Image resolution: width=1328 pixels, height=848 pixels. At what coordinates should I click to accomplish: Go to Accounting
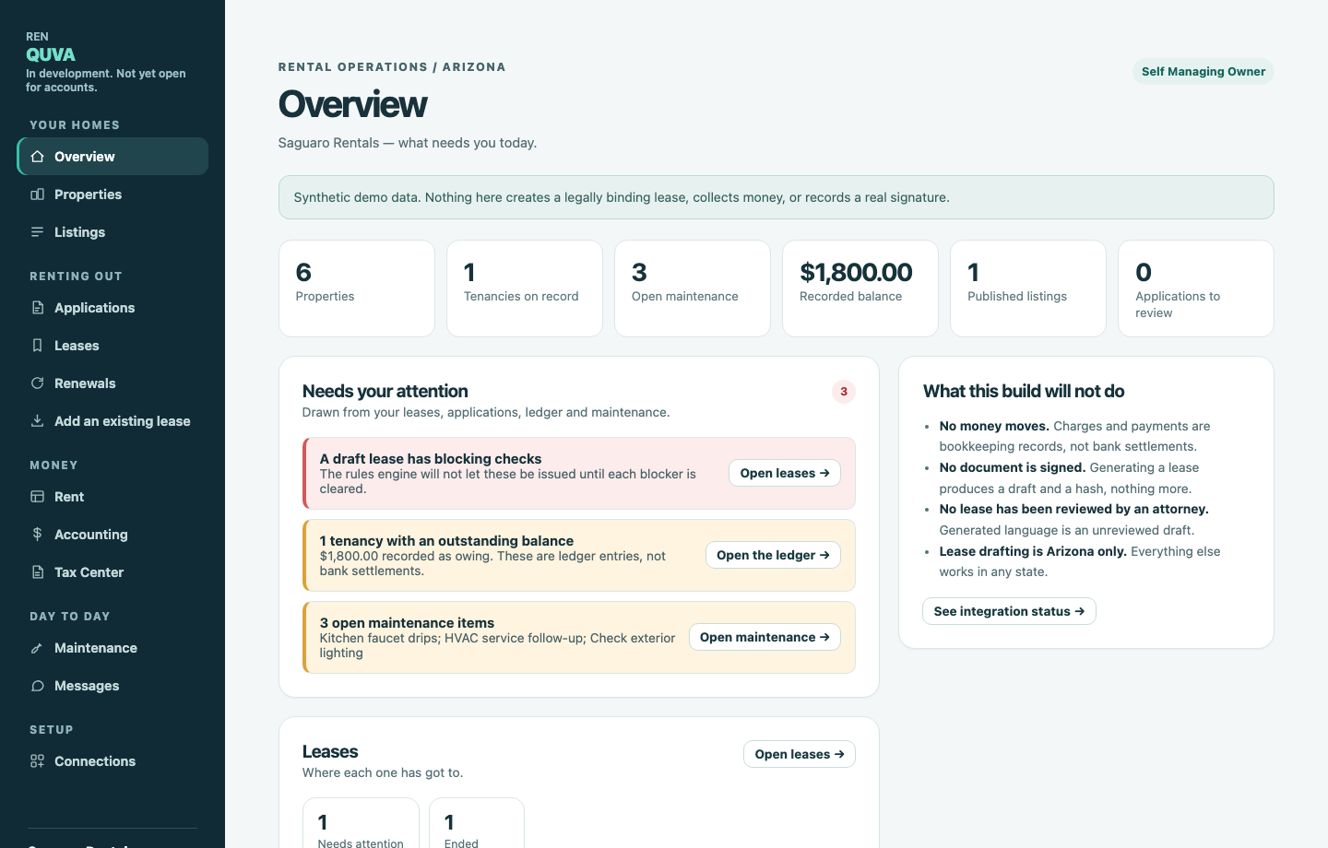113,535
